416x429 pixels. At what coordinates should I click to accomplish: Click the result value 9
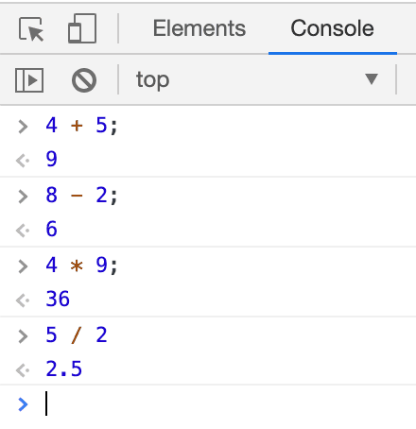[x=51, y=159]
